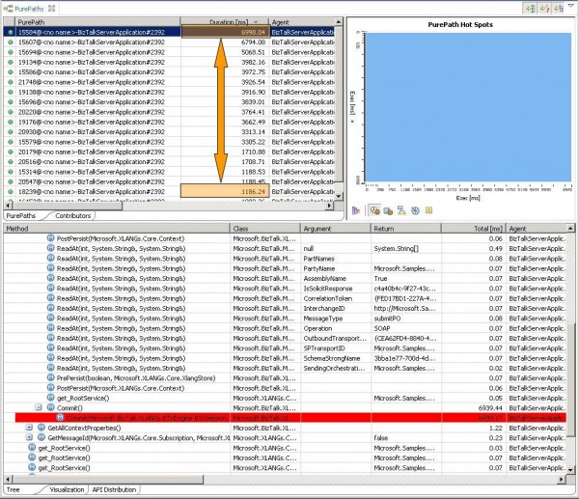Screen dimensions: 579x499
Task: Click the Duration [ms] sort arrow
Action: pyautogui.click(x=256, y=22)
